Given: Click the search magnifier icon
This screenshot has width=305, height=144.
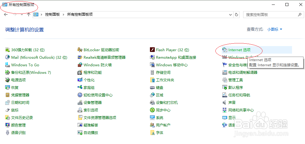Looking at the screenshot, I should point(300,14).
